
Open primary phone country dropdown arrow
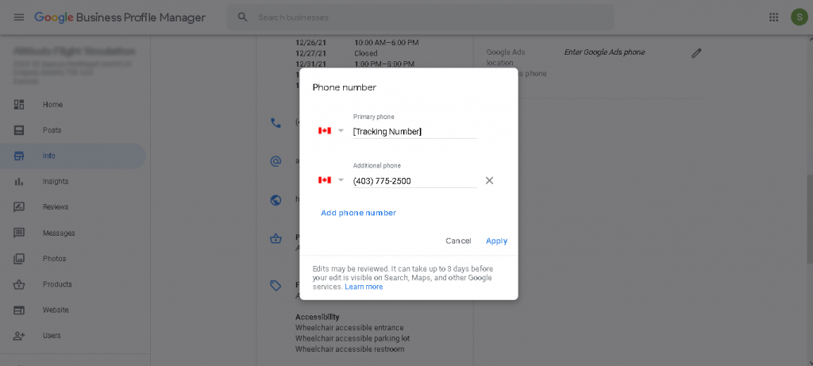coord(341,131)
